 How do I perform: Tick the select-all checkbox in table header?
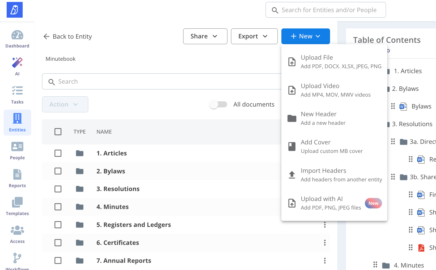point(58,132)
